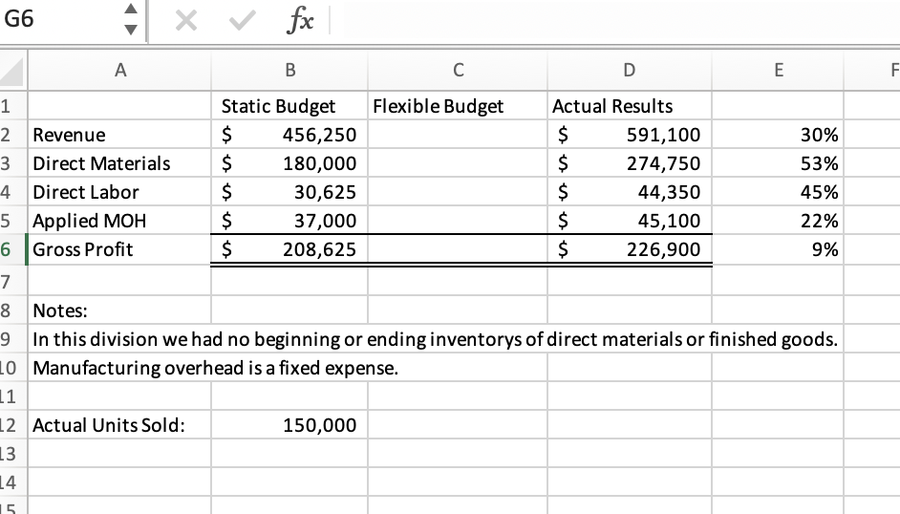Click empty Flexible Budget cell for Gross Profit
The width and height of the screenshot is (900, 514).
458,249
